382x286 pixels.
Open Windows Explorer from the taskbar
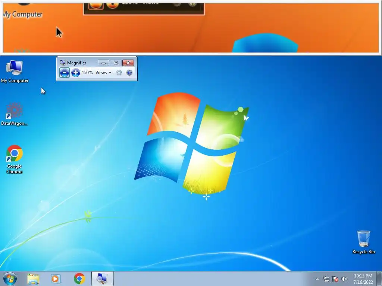point(33,279)
